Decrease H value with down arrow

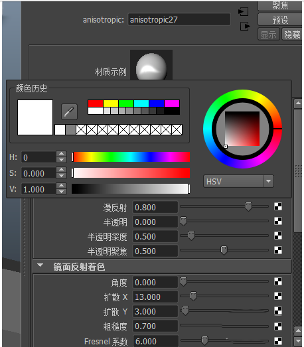pyautogui.click(x=61, y=160)
